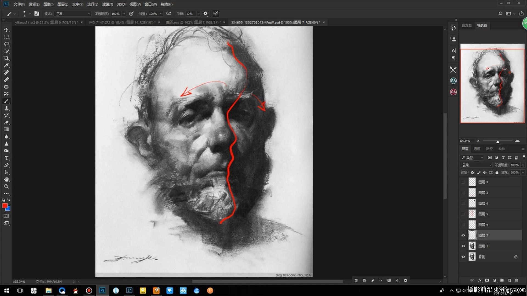The height and width of the screenshot is (296, 527).
Task: Select the Rectangular Marquee tool
Action: pos(6,37)
